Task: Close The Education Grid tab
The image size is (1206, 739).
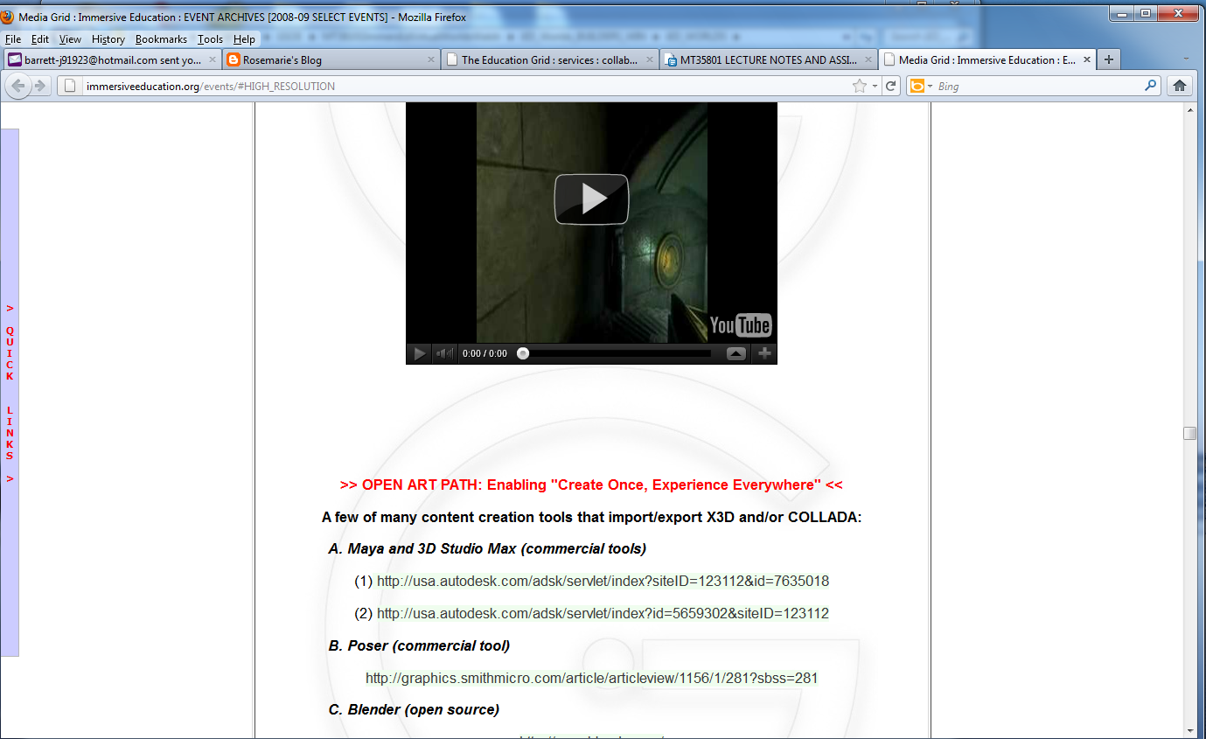Action: (x=650, y=59)
